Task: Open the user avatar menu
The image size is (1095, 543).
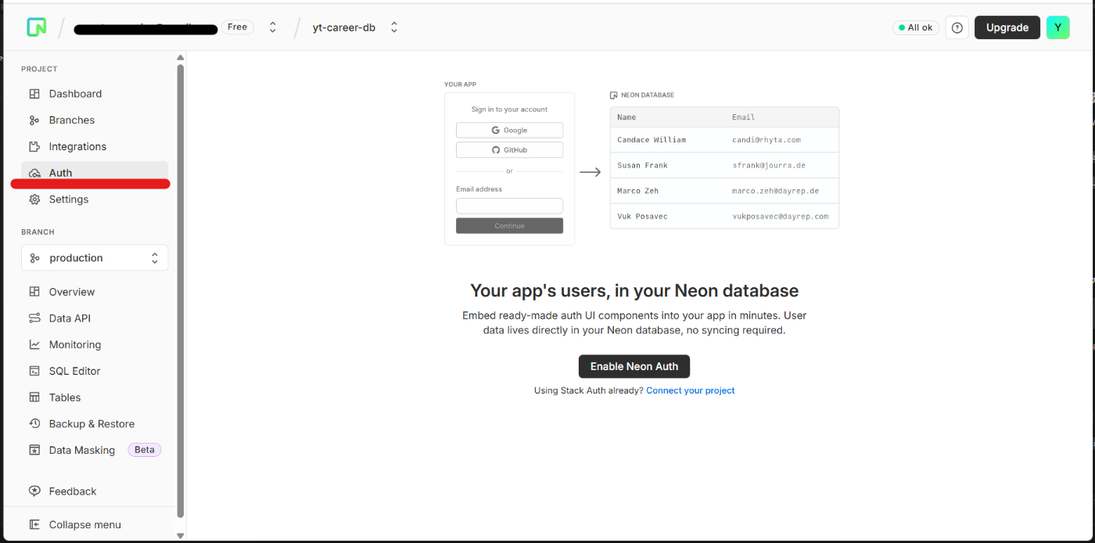Action: click(1057, 27)
